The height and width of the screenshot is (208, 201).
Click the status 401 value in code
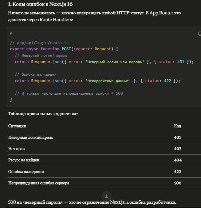pos(181,62)
